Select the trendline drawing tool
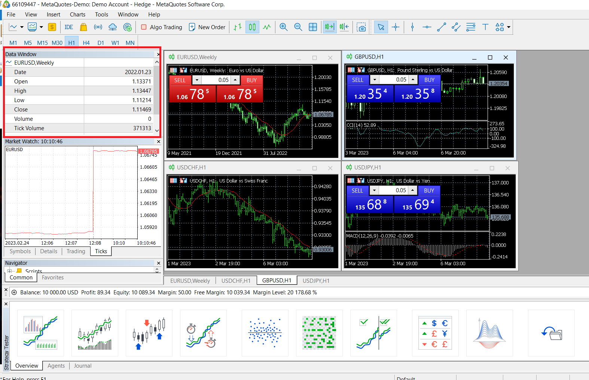This screenshot has width=589, height=380. [x=442, y=27]
